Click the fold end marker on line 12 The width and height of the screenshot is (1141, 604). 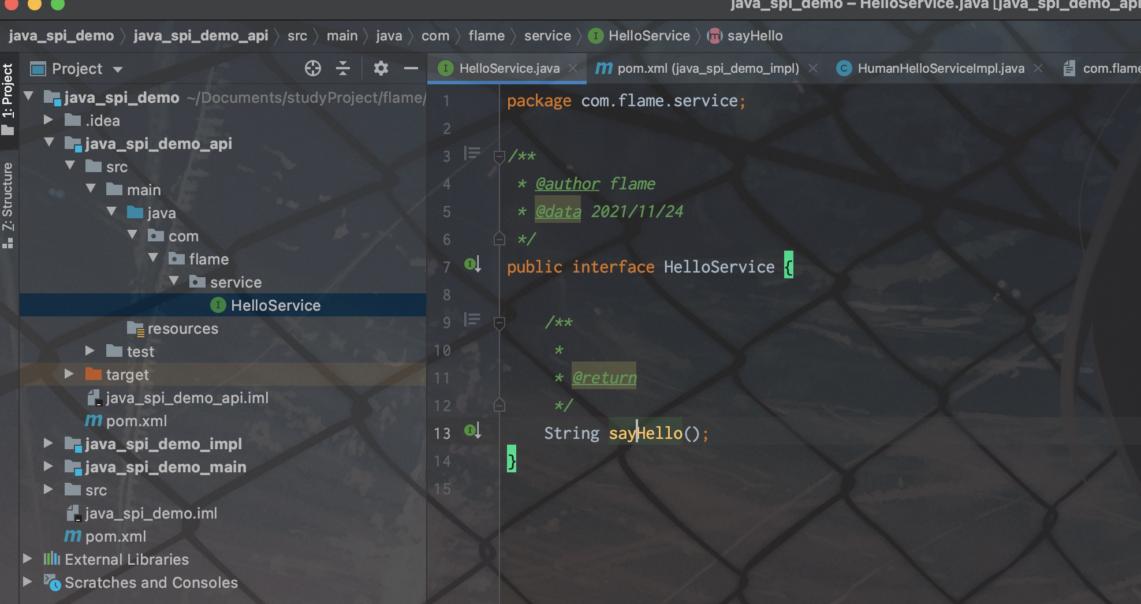tap(499, 405)
